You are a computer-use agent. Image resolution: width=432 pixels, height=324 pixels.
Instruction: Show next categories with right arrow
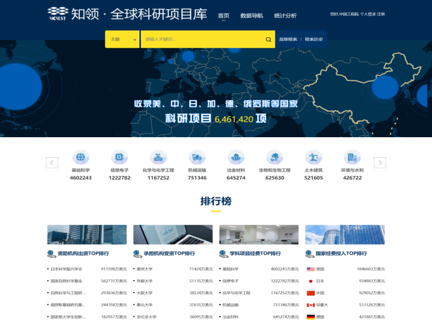pos(380,163)
